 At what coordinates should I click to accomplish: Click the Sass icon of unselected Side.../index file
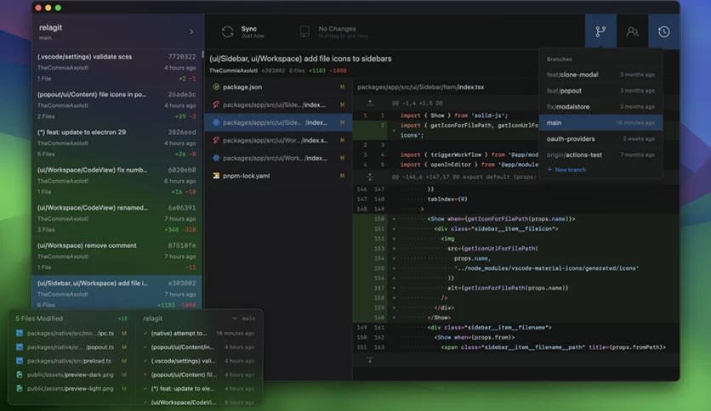tap(216, 104)
